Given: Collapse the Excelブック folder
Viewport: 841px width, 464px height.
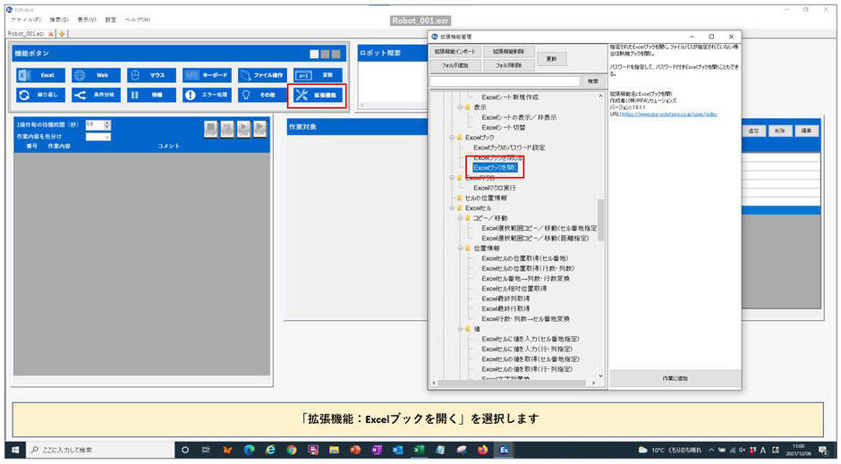Looking at the screenshot, I should (x=452, y=138).
